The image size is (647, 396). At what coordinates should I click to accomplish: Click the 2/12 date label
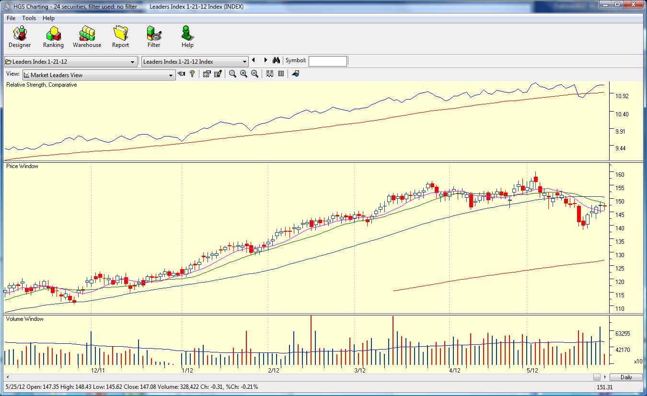274,370
